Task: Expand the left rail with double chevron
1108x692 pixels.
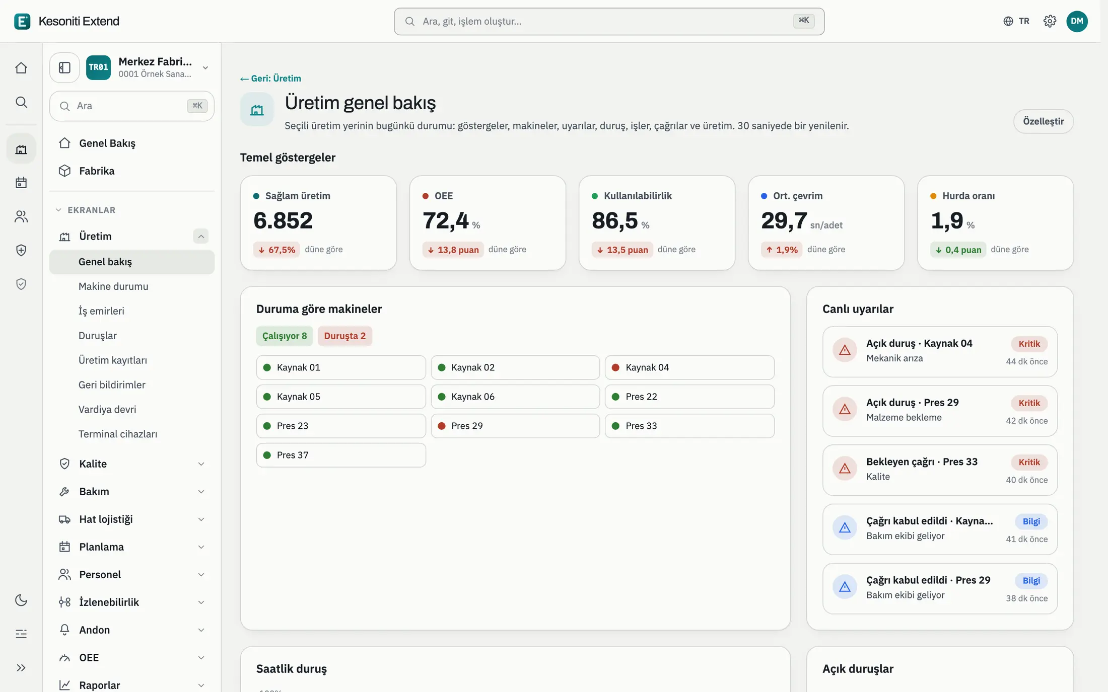Action: (21, 668)
